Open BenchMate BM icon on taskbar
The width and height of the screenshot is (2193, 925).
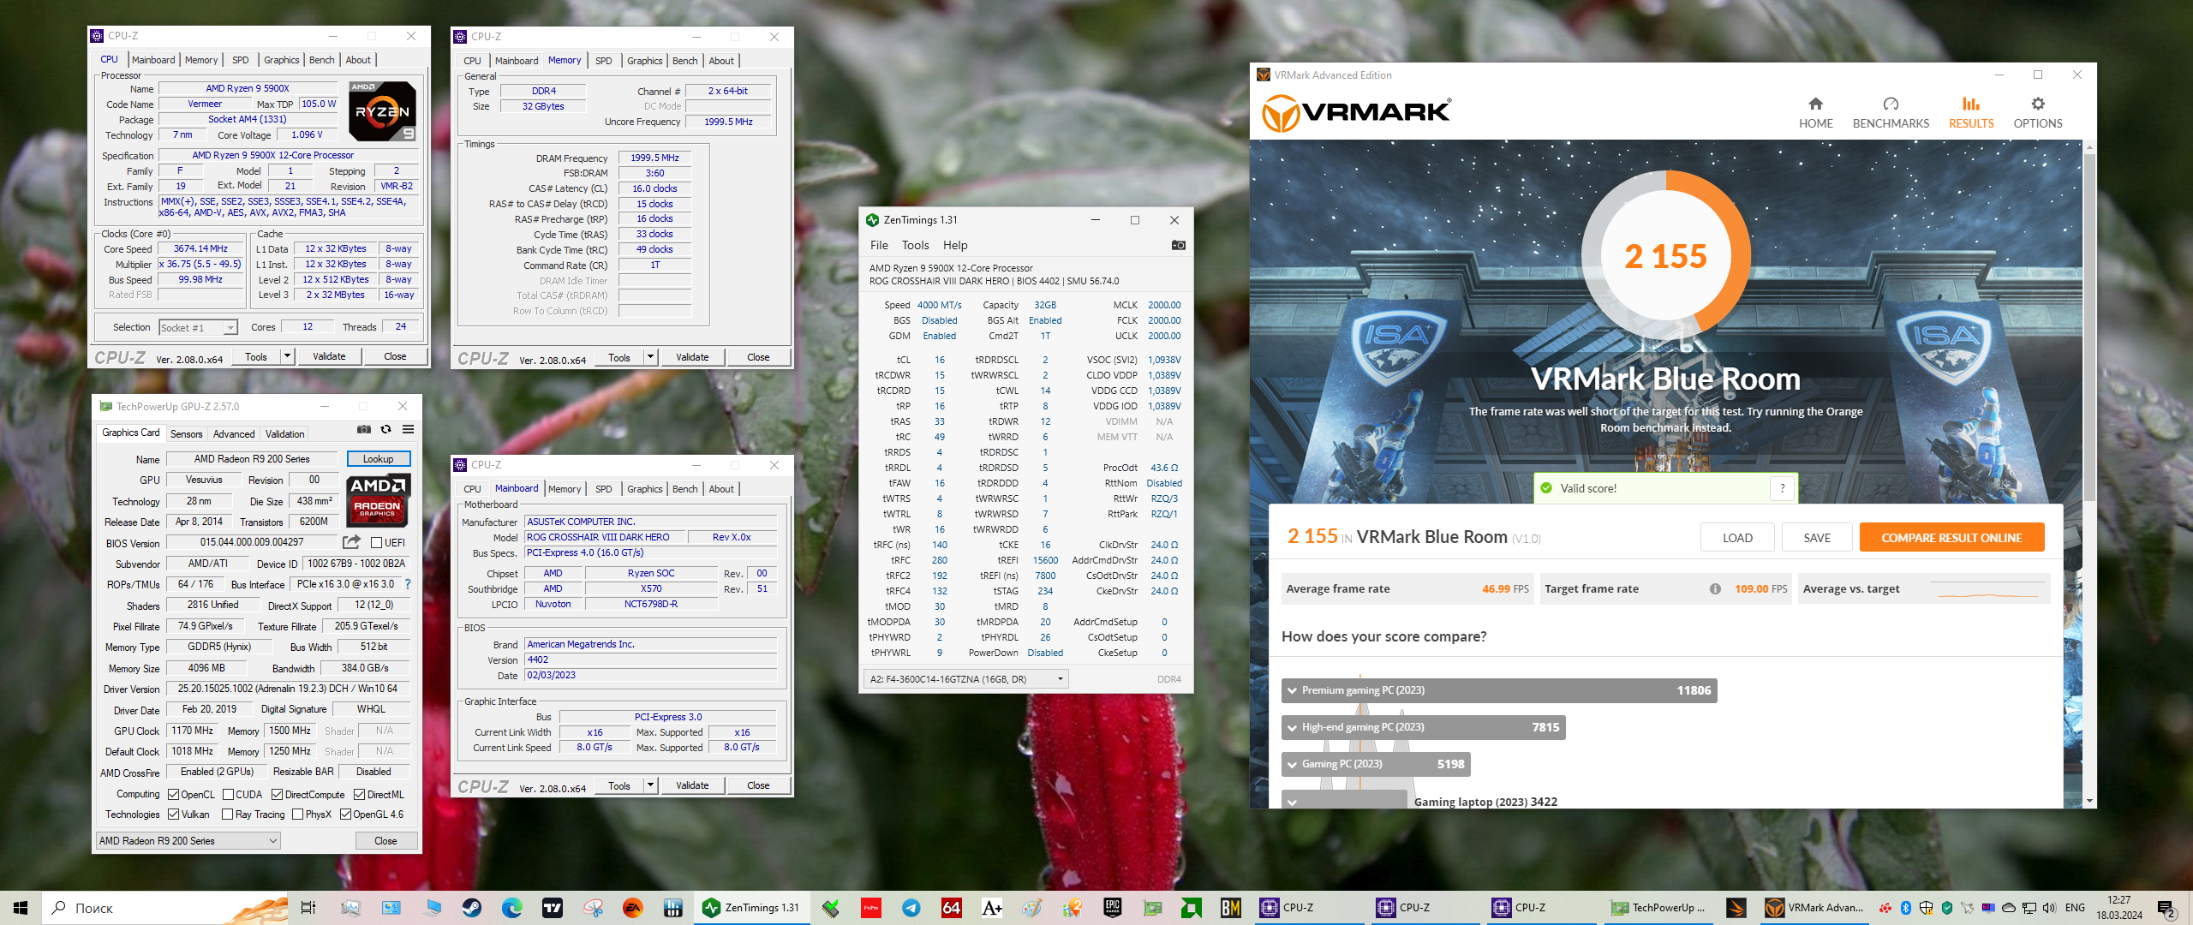click(1231, 908)
